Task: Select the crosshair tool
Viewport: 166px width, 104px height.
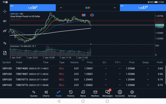Action: (5, 11)
